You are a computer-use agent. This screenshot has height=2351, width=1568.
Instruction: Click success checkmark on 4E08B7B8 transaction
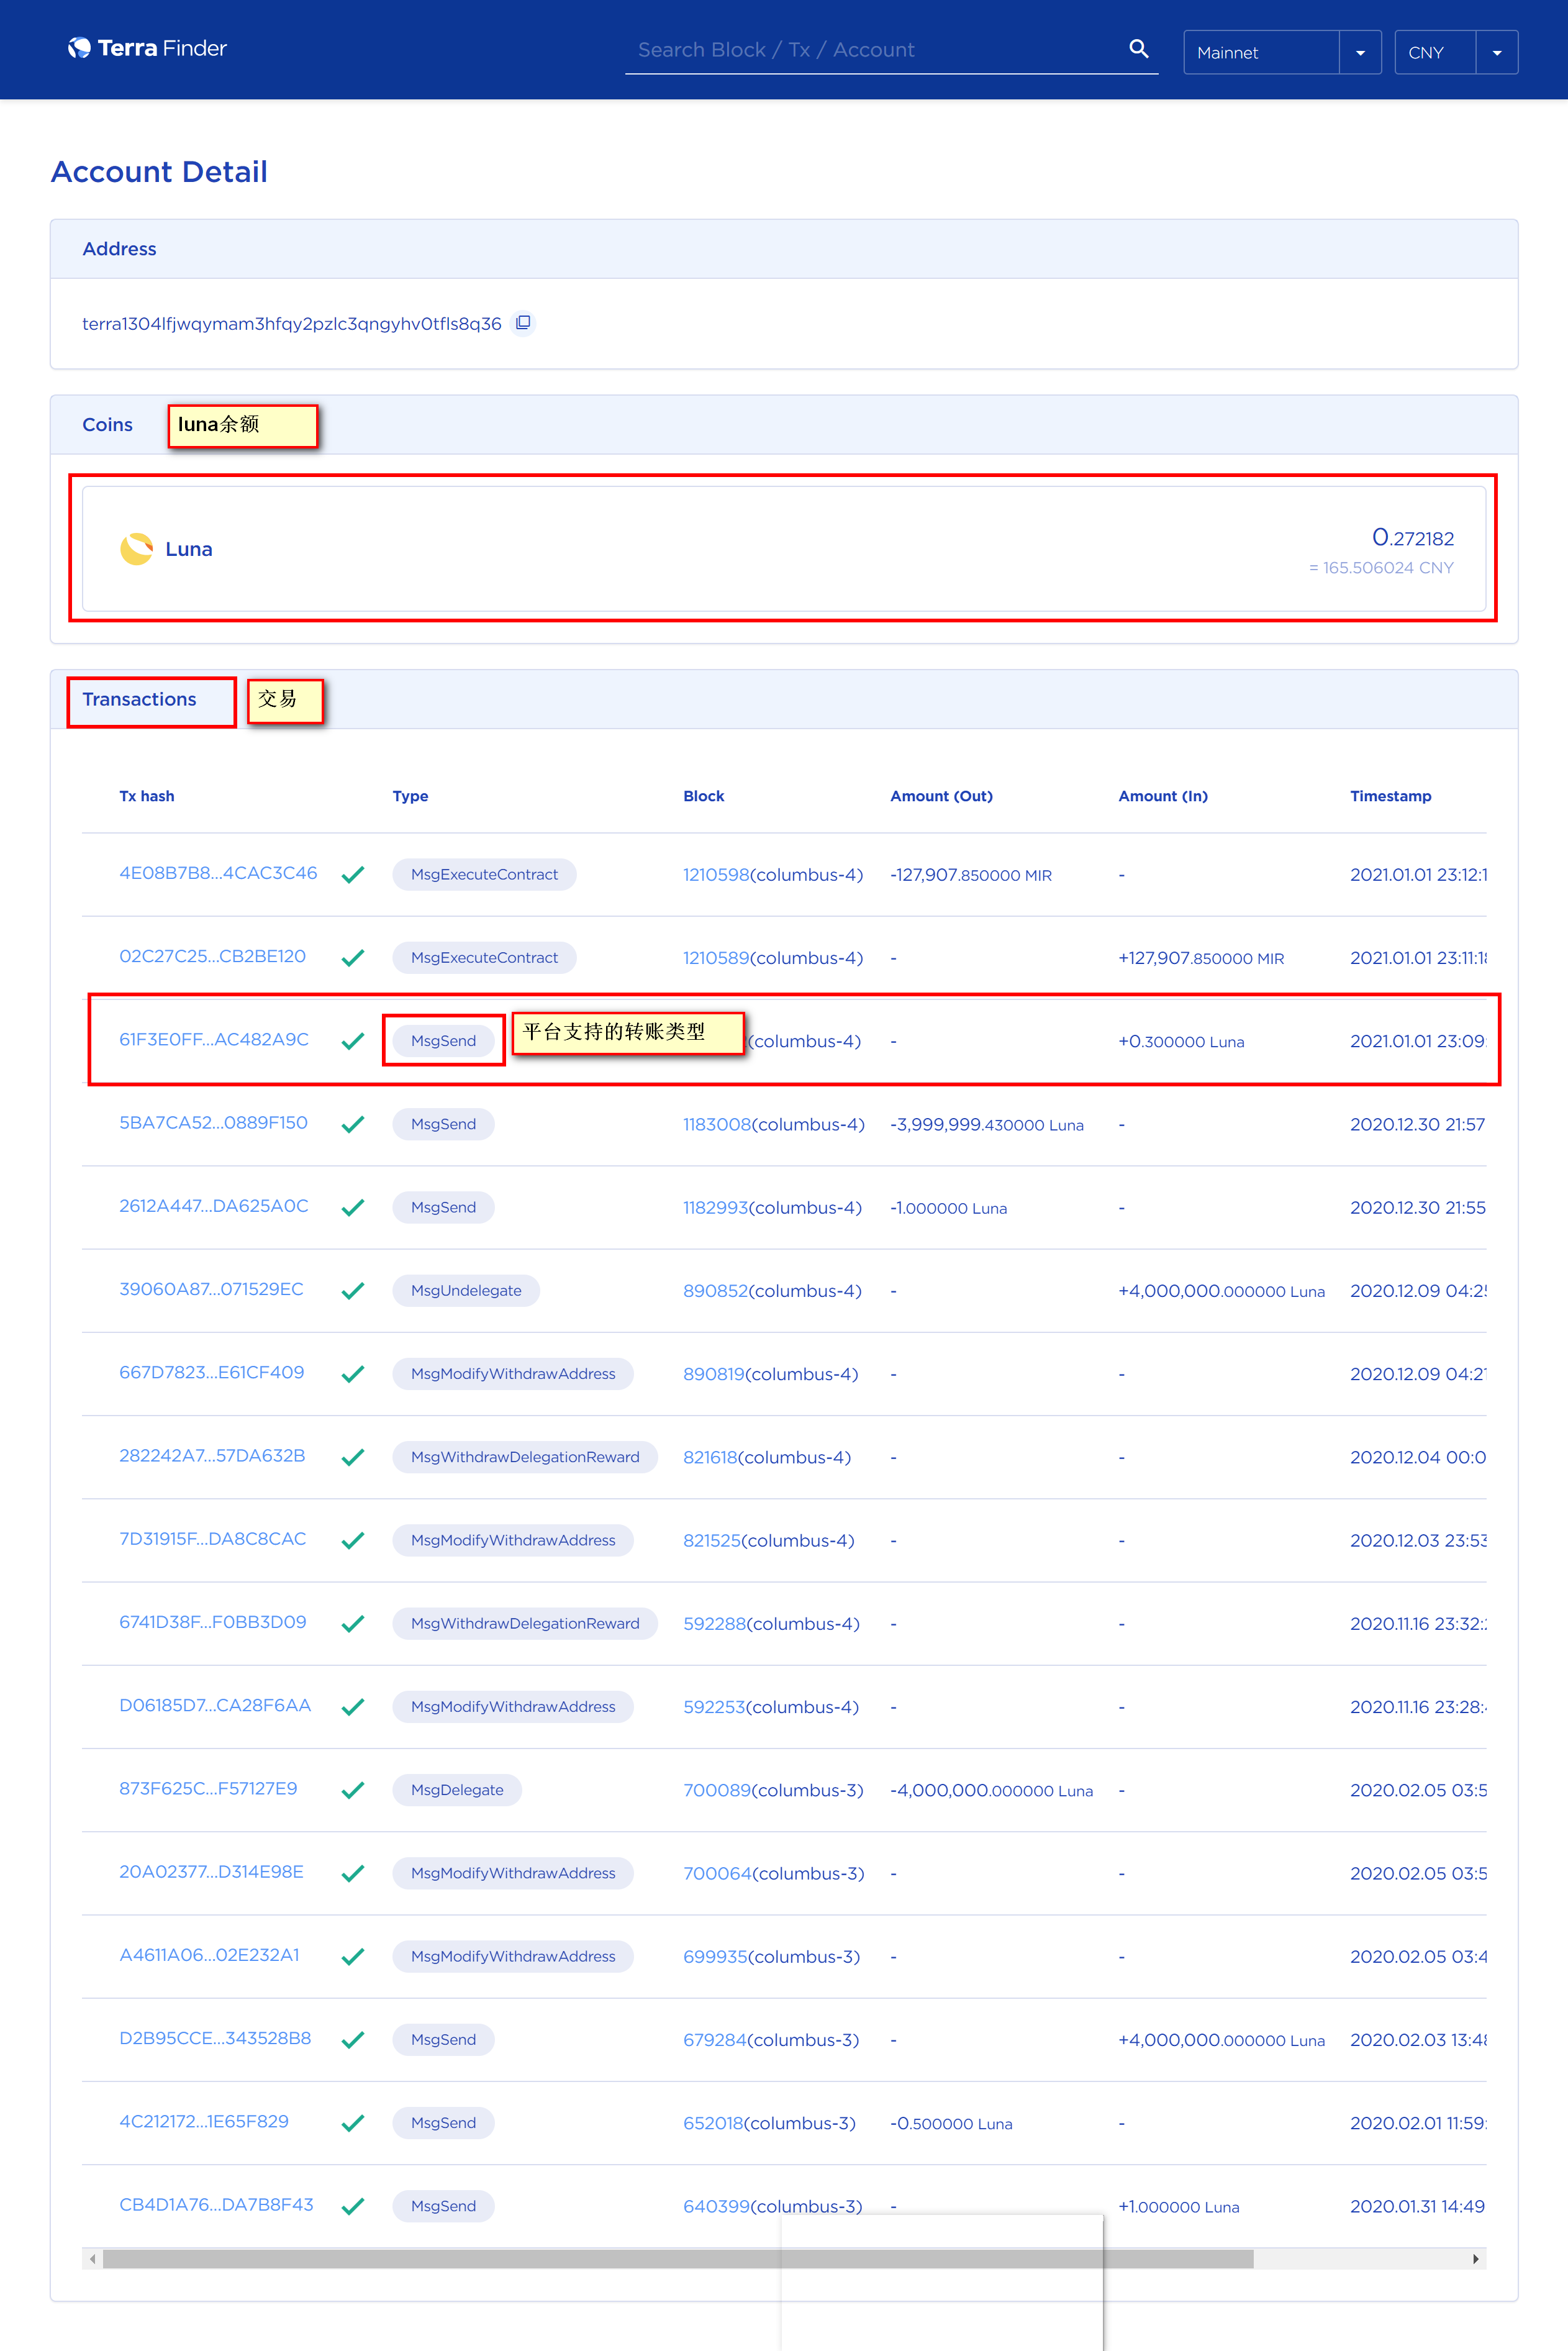click(352, 874)
